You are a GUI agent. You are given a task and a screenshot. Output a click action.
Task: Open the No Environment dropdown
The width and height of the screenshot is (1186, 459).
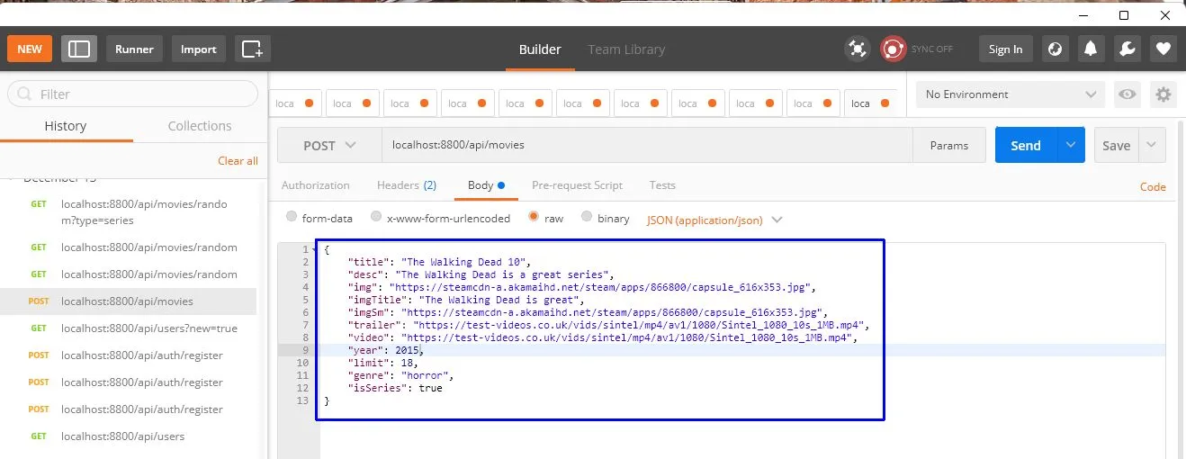[1010, 94]
